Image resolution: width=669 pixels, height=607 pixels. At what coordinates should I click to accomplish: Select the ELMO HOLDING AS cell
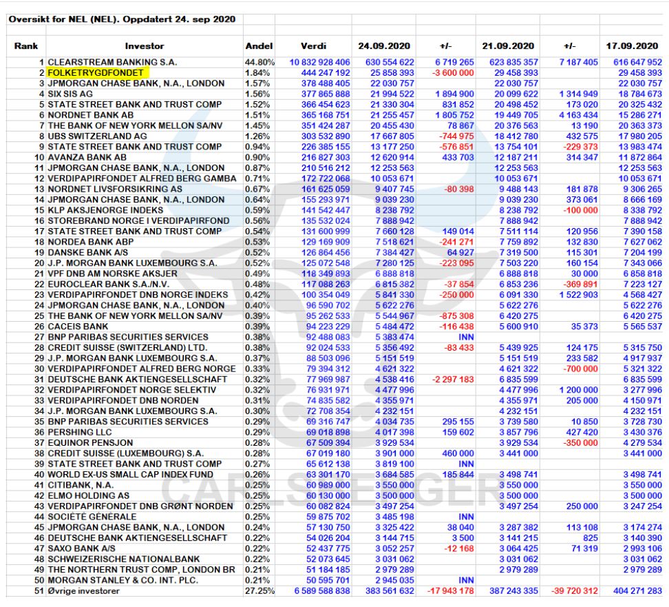(x=88, y=496)
